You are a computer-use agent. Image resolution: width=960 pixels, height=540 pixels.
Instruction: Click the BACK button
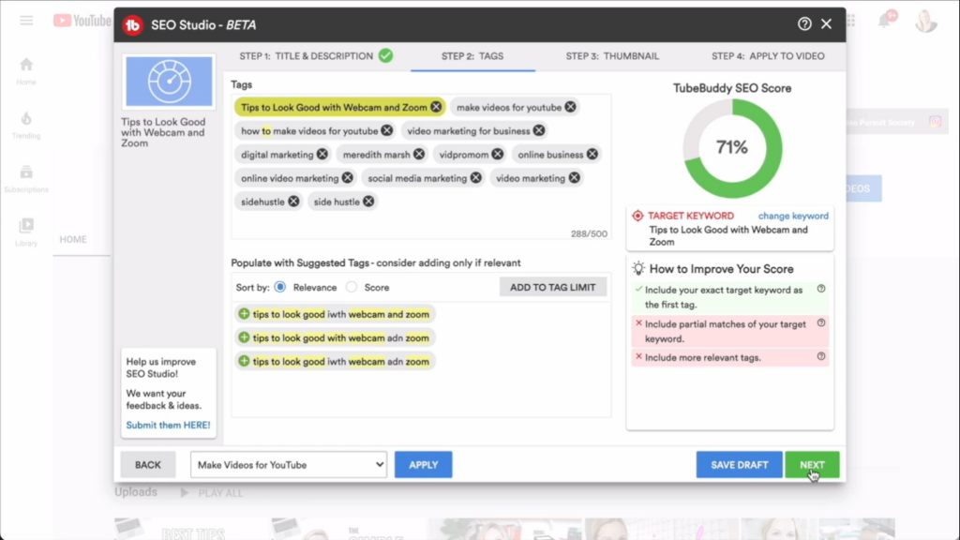(147, 465)
